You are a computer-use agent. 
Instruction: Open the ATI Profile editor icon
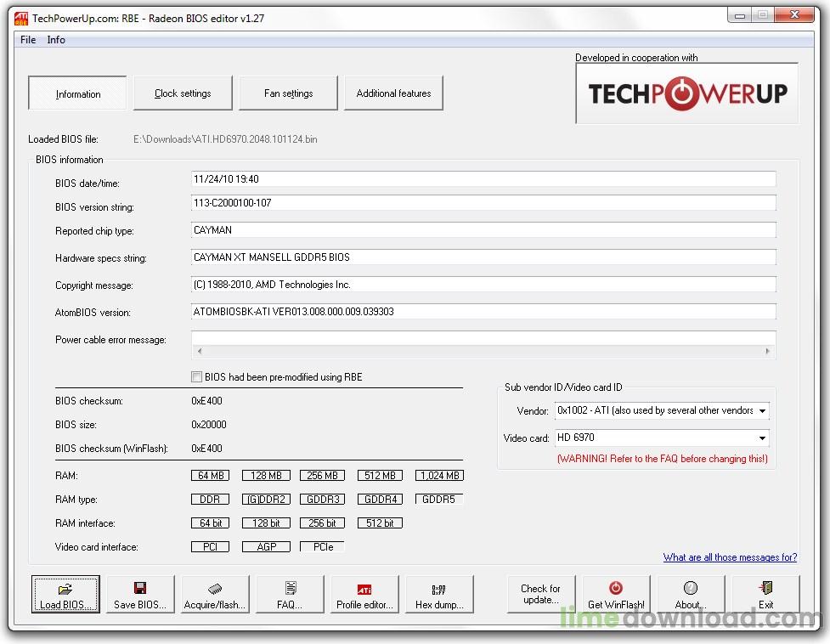(364, 590)
